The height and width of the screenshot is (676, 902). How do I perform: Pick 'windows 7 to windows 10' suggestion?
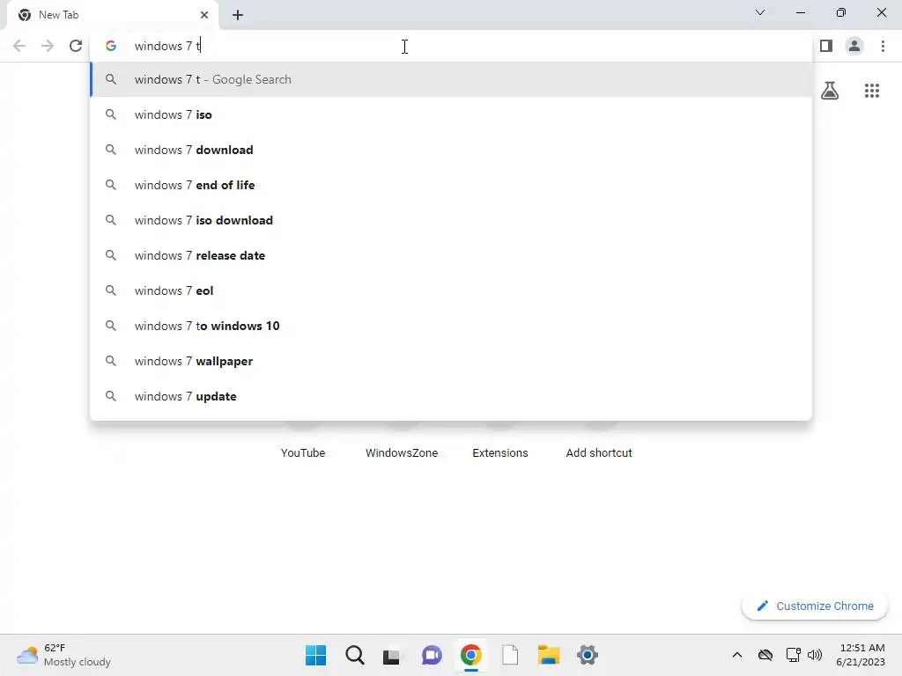pos(451,326)
